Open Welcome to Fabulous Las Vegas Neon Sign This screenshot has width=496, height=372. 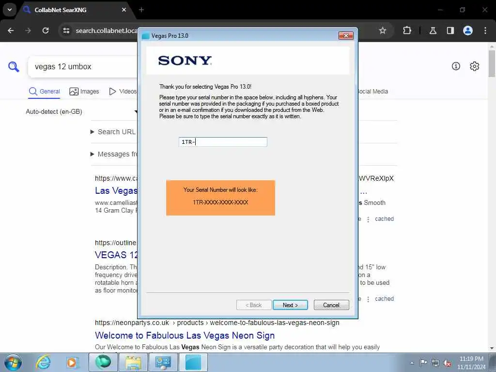185,335
